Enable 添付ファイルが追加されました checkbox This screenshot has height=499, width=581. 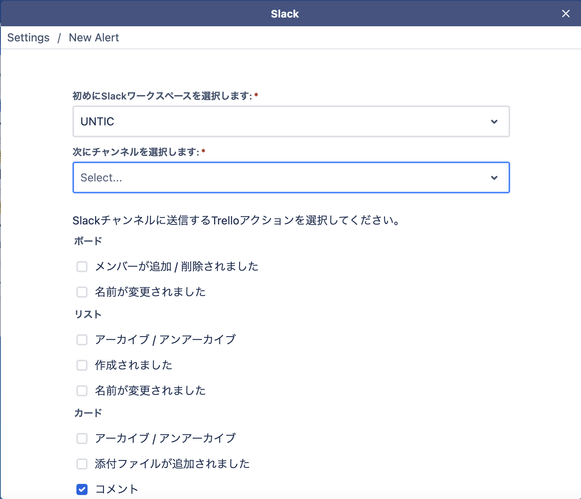[x=82, y=464]
